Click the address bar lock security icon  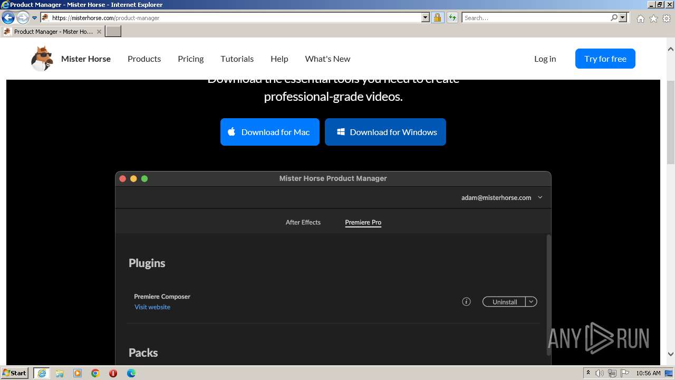click(x=437, y=18)
